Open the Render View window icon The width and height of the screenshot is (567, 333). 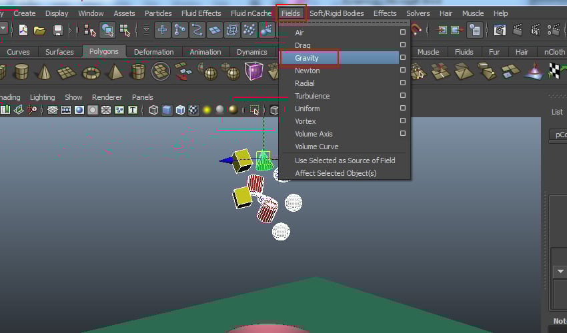click(500, 30)
